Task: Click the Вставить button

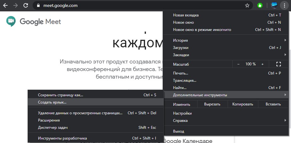Action: pos(273,104)
